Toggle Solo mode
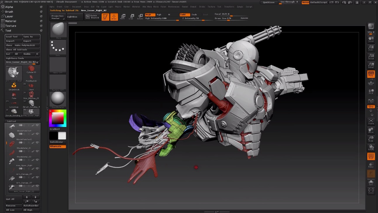 [371, 182]
